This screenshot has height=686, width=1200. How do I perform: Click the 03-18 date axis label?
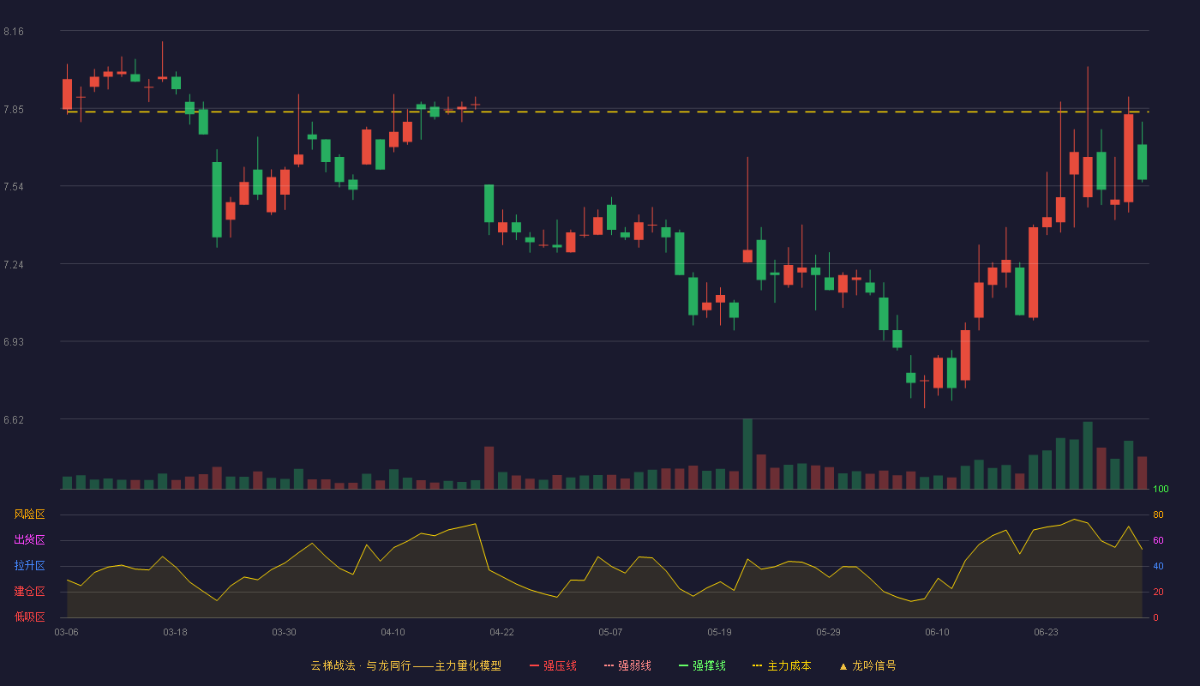[x=175, y=632]
